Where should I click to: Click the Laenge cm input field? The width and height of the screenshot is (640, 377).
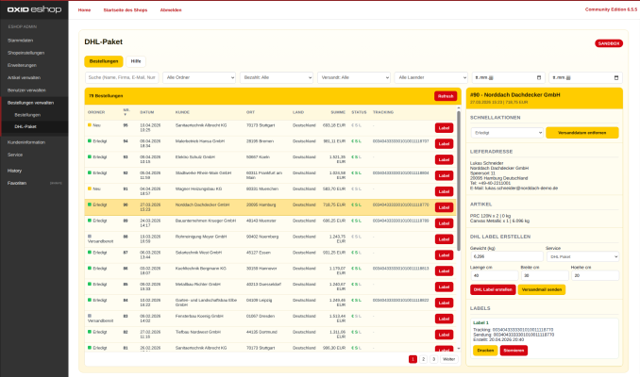pos(495,275)
